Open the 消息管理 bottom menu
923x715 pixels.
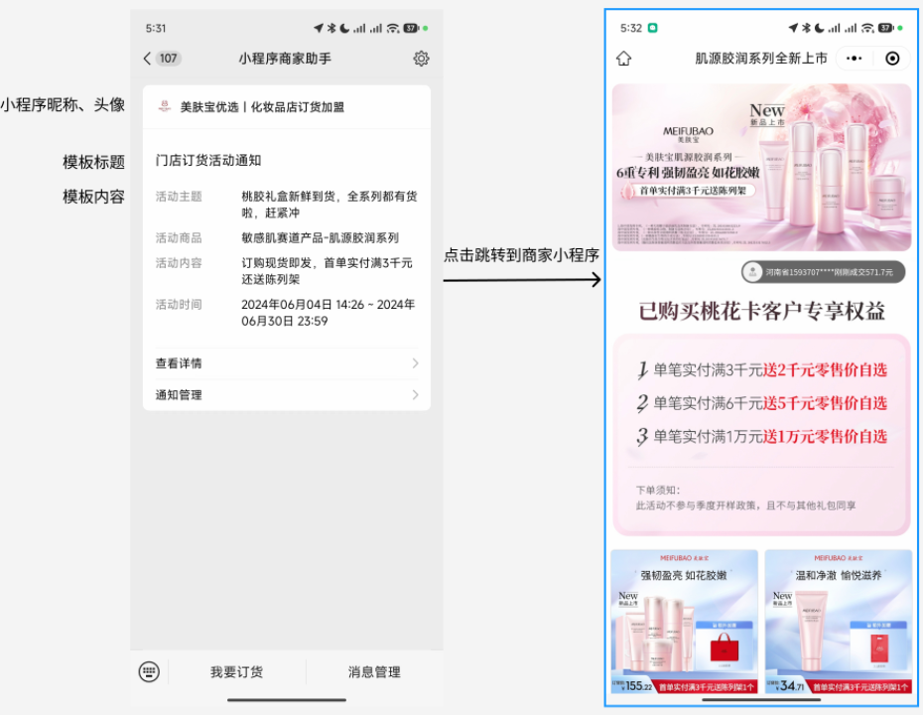(374, 672)
